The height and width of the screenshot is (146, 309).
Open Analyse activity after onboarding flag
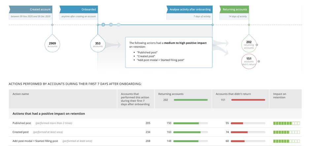click(x=189, y=10)
